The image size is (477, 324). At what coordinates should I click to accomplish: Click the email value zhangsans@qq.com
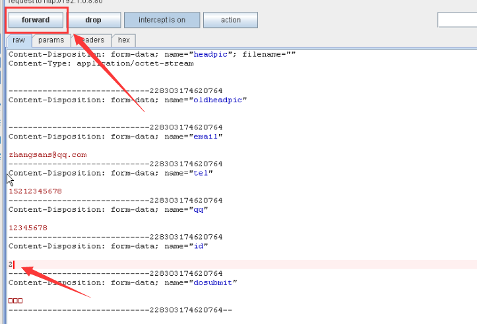pos(48,155)
